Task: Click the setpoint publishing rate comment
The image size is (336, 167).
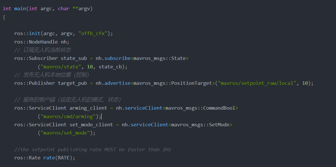Action: point(92,149)
